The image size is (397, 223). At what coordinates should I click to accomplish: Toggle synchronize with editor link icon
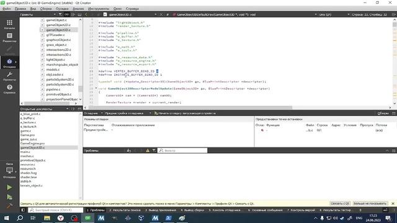coord(66,14)
